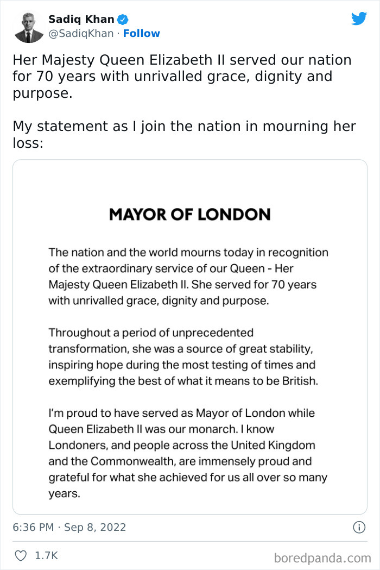This screenshot has height=570, width=380.
Task: Click Sadiq Khan's profile picture
Action: click(x=29, y=26)
